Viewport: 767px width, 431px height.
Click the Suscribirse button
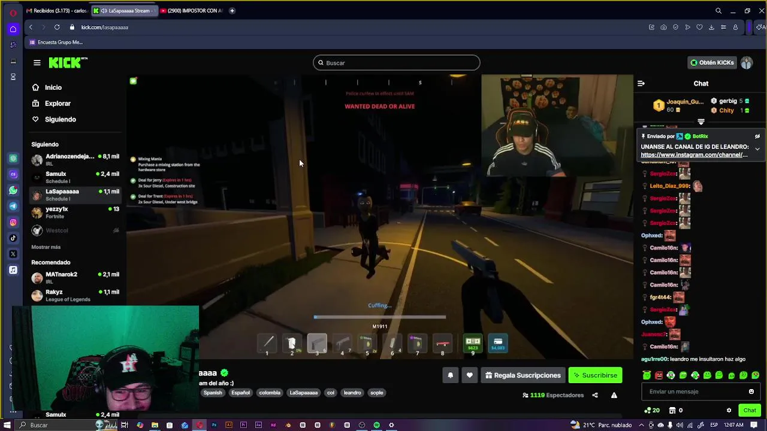click(595, 375)
